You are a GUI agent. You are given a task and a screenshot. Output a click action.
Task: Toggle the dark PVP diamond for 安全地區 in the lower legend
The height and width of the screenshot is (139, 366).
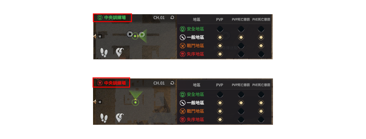(220, 95)
